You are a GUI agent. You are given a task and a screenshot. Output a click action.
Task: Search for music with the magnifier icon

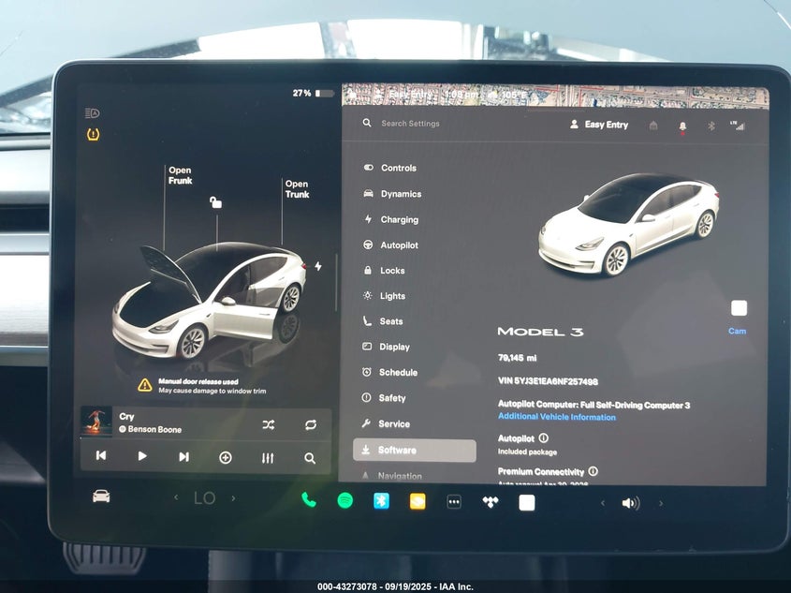(310, 457)
